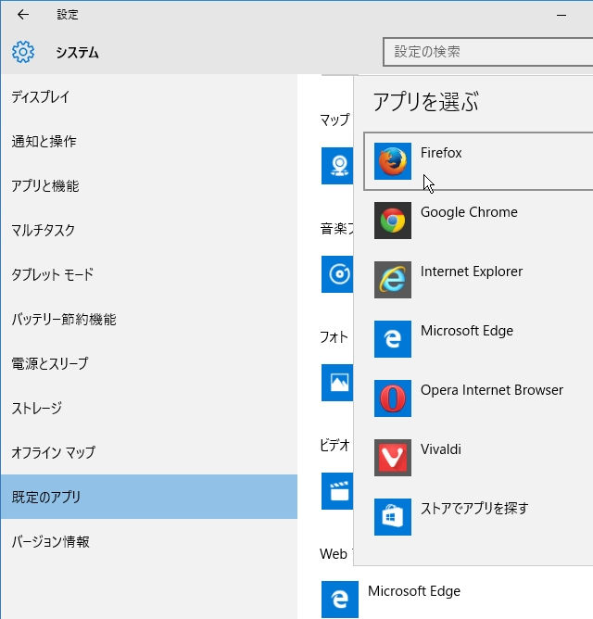Open バッテリー節約機能 settings
This screenshot has width=593, height=619.
pos(149,319)
